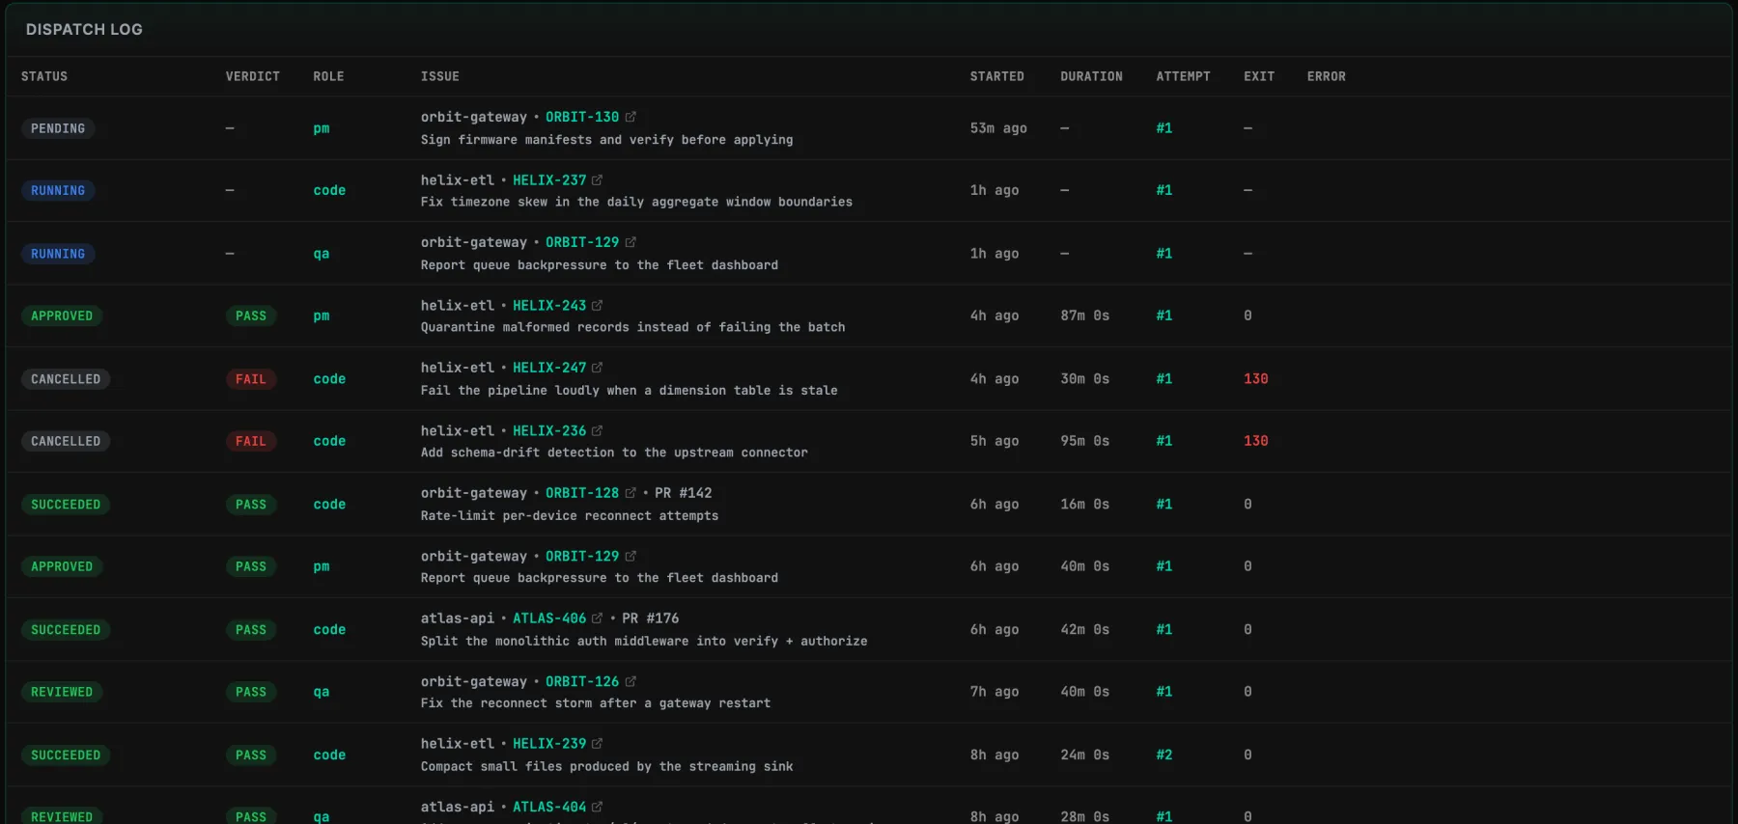Click the PR #142 label
This screenshot has width=1738, height=824.
tap(684, 493)
